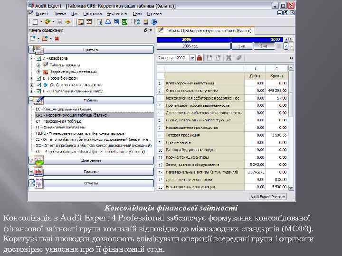This screenshot has width=342, height=256.
Task: Click the Отчеты section header
Action: [91, 183]
